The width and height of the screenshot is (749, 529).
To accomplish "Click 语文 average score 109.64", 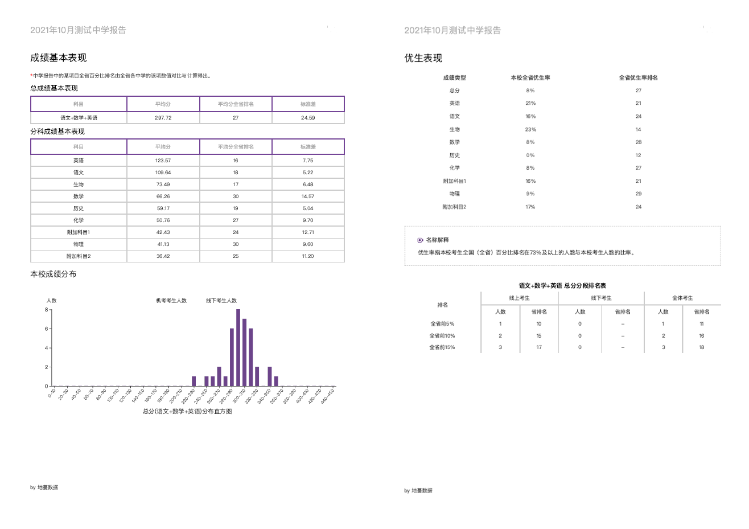I will tap(163, 173).
